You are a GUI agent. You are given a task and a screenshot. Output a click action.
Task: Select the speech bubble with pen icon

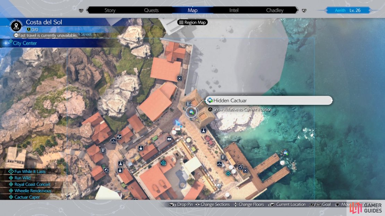pos(119,137)
